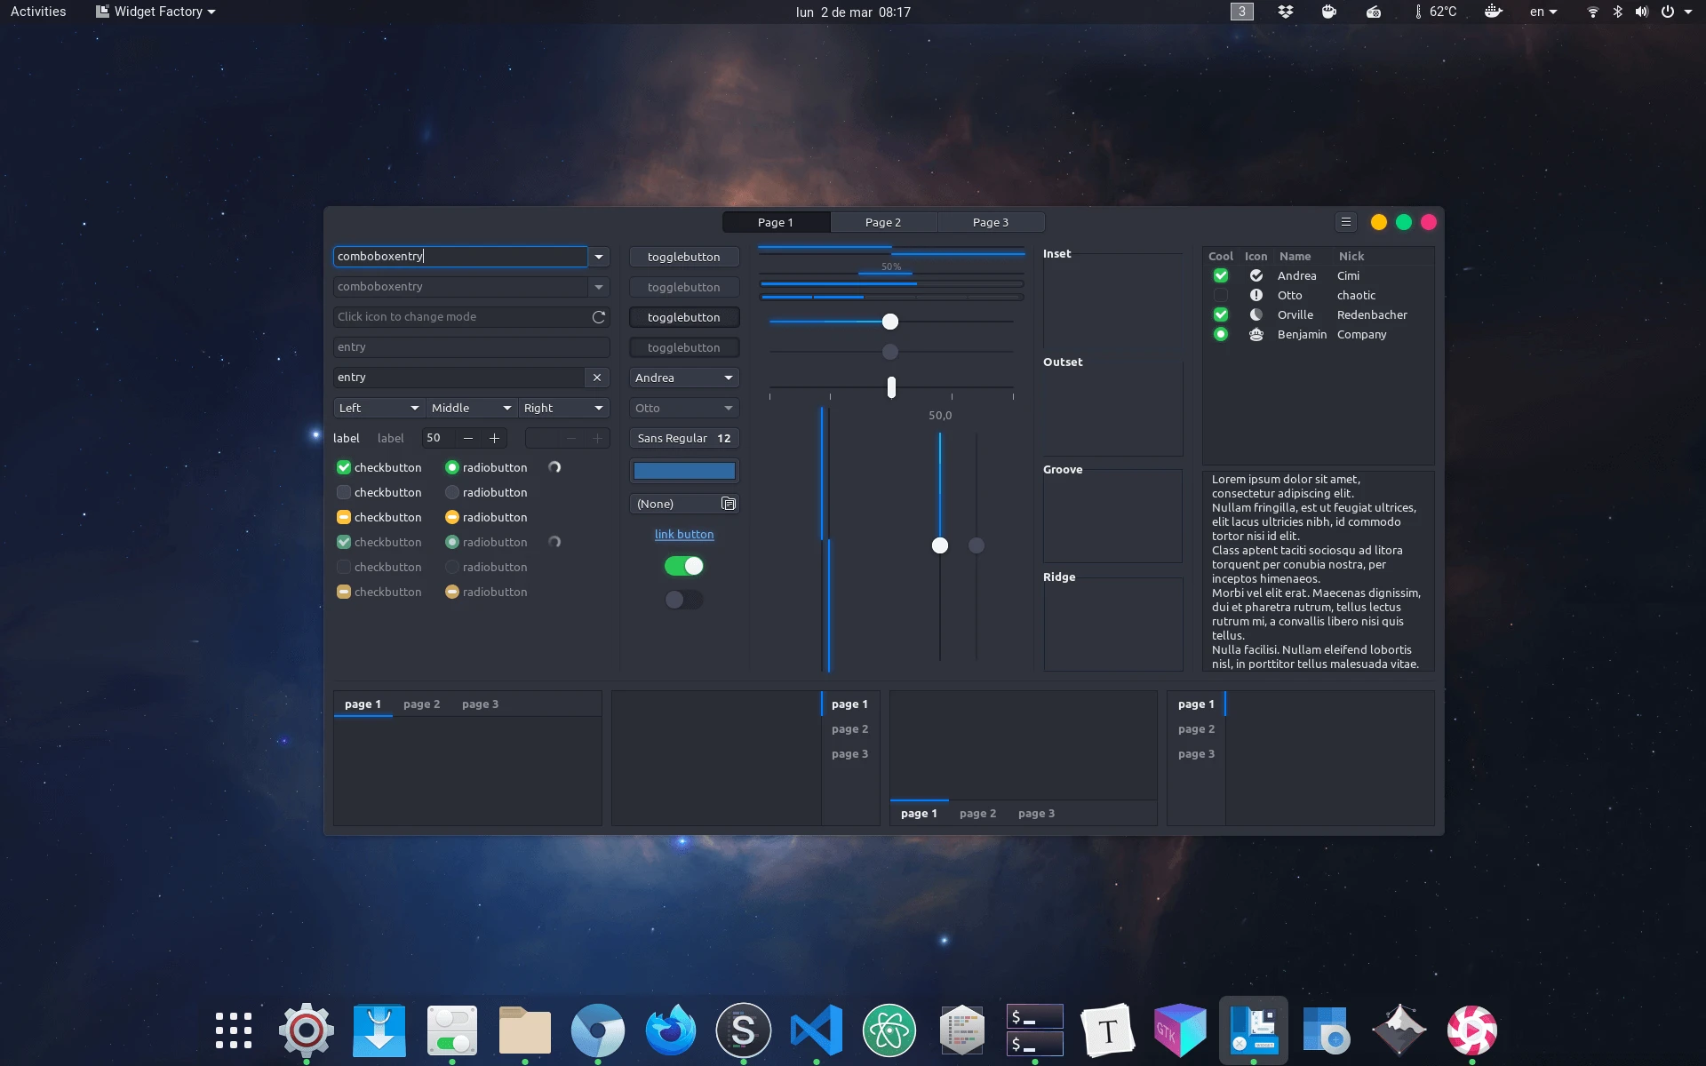This screenshot has width=1706, height=1066.
Task: Open Visual Studio Code from the dock
Action: tap(816, 1030)
